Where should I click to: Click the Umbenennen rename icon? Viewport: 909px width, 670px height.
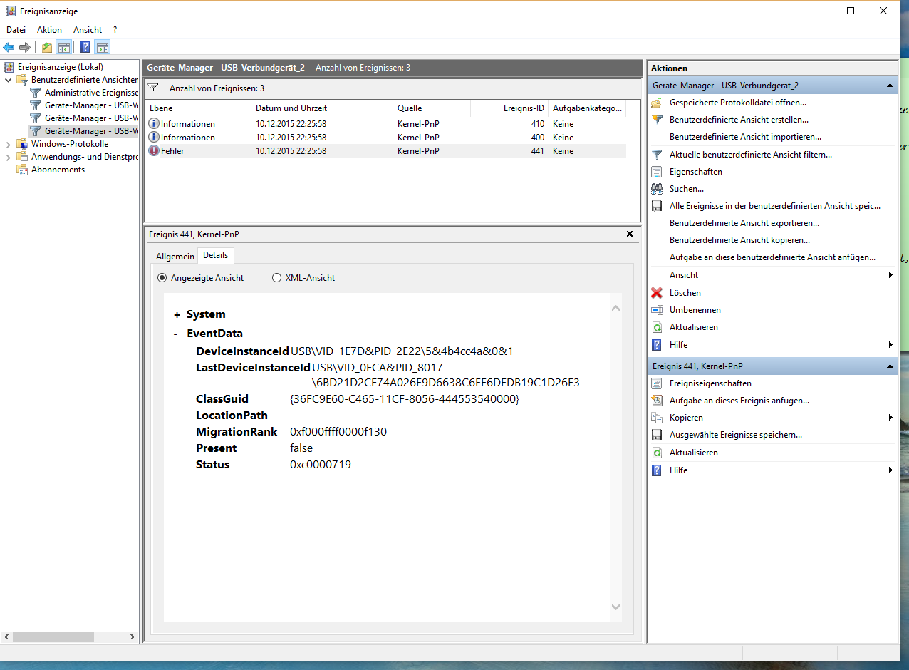pos(657,310)
